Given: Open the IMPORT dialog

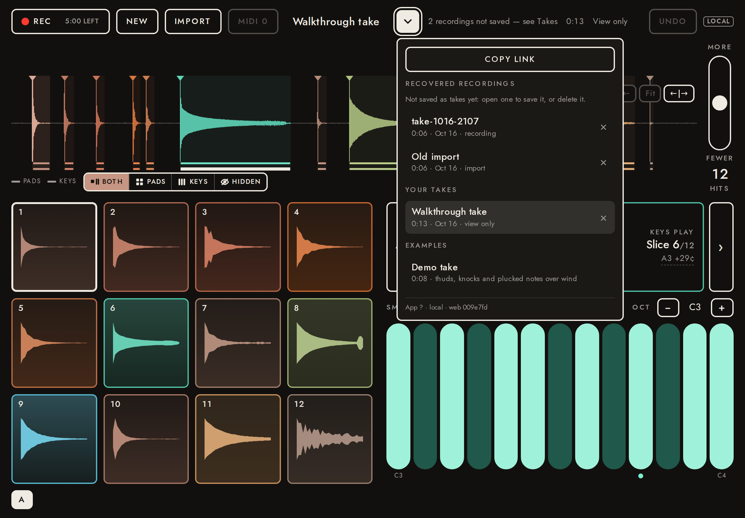Looking at the screenshot, I should pyautogui.click(x=193, y=21).
